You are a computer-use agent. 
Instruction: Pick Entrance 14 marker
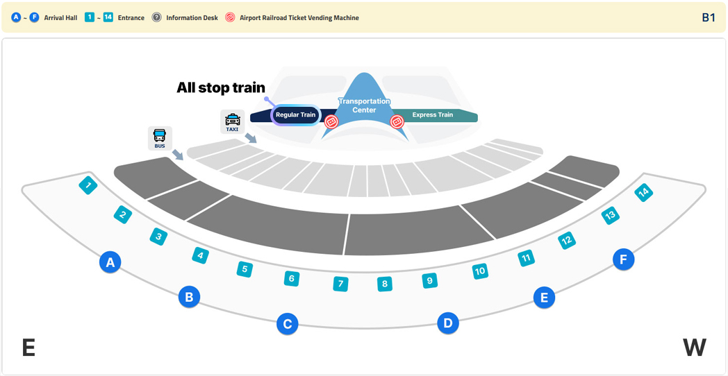644,192
